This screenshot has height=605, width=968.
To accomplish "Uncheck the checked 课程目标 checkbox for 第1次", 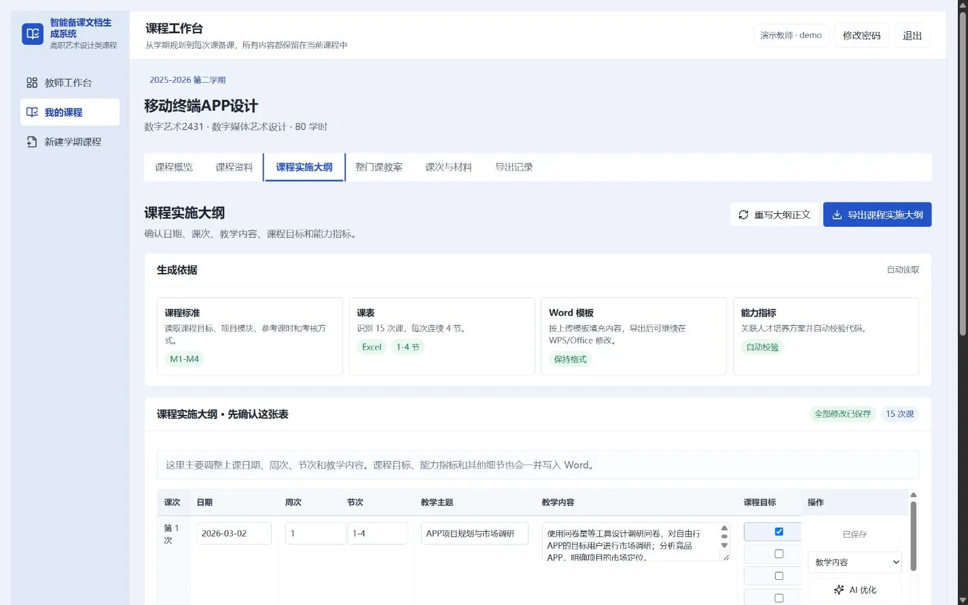I will tap(779, 532).
